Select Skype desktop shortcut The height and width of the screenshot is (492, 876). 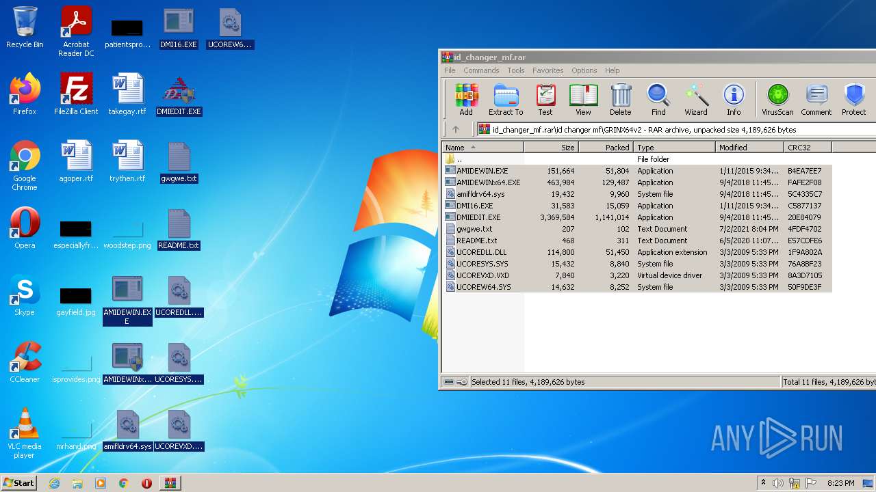click(25, 295)
